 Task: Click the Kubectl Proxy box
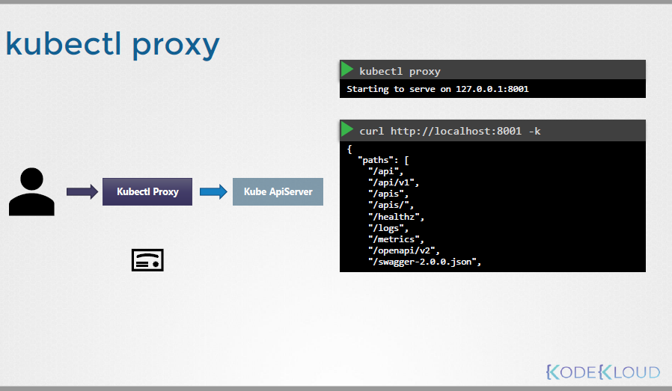pyautogui.click(x=147, y=191)
